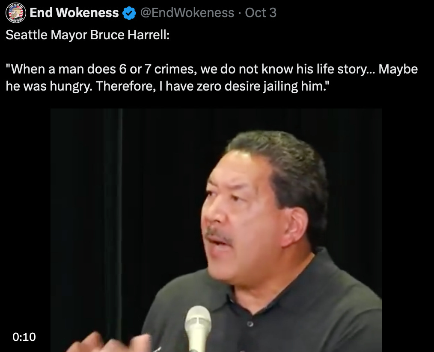Click the line 'he was hungry. Therefore'
This screenshot has width=434, height=352.
click(x=168, y=86)
